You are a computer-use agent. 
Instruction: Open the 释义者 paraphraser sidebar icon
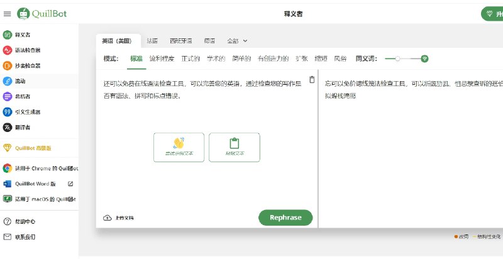coord(8,35)
